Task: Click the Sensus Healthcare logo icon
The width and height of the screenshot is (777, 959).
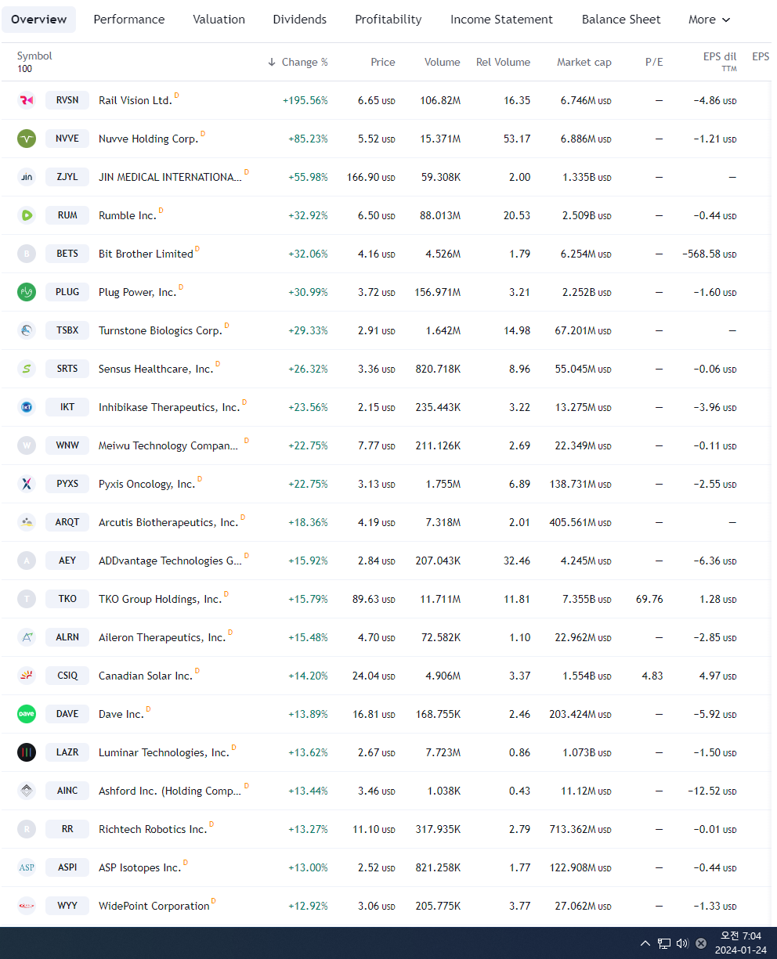Action: 27,369
